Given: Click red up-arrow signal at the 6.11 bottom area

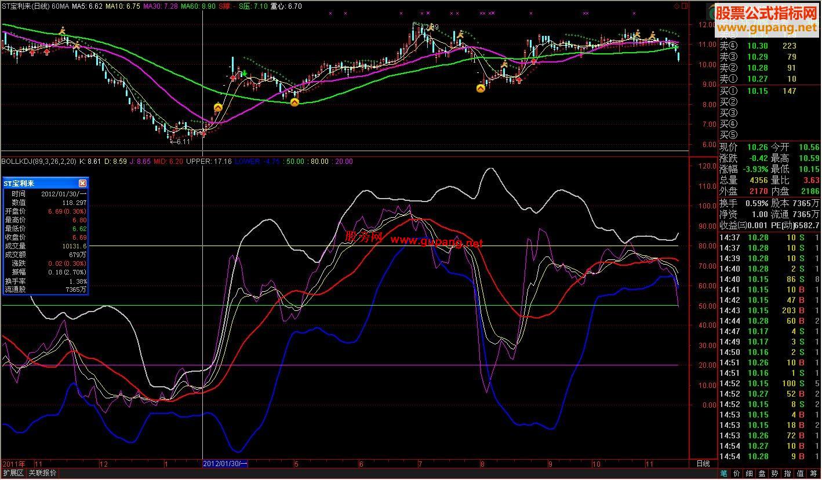Looking at the screenshot, I should click(x=203, y=133).
